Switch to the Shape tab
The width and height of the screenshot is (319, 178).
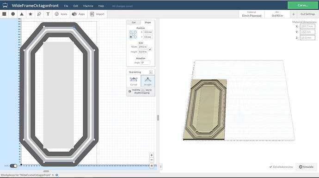(x=147, y=22)
